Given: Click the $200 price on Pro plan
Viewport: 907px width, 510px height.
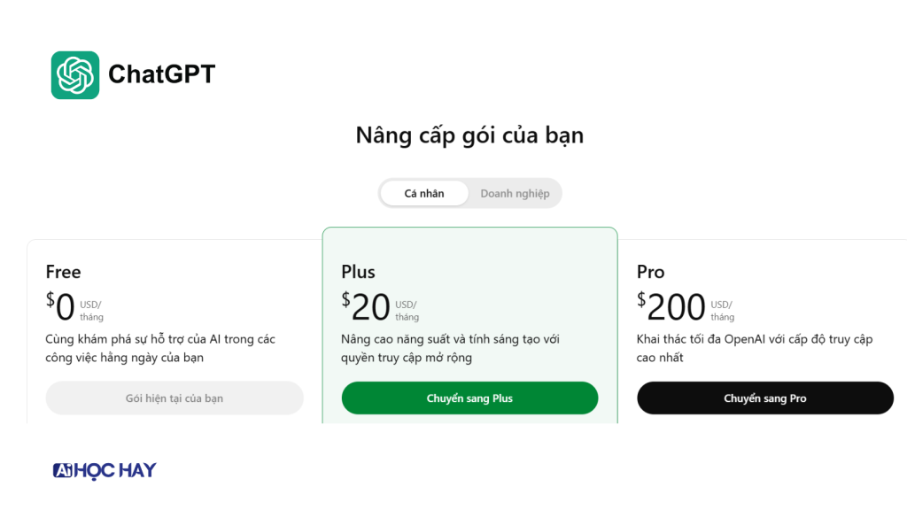Looking at the screenshot, I should click(671, 307).
